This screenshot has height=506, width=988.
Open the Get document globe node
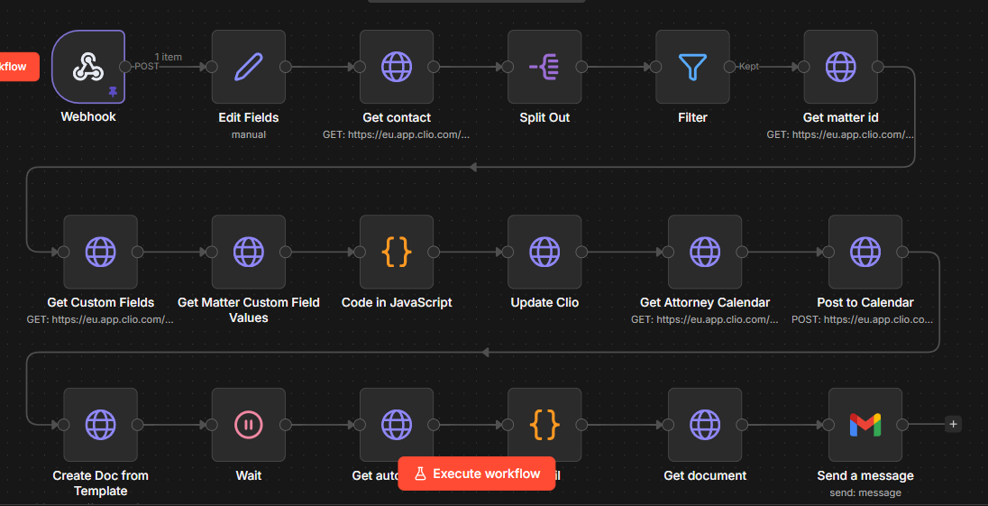tap(705, 424)
